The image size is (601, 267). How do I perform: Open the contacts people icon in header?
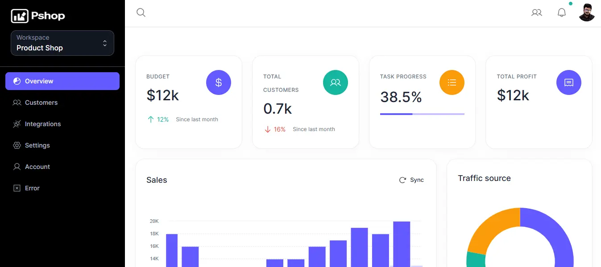point(537,12)
